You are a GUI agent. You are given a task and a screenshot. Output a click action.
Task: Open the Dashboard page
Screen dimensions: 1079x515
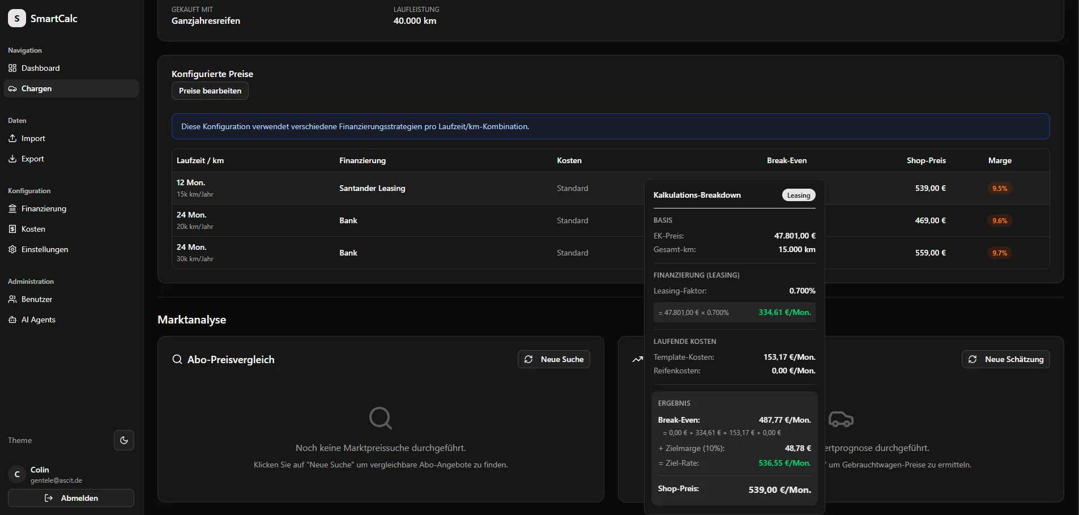[40, 68]
